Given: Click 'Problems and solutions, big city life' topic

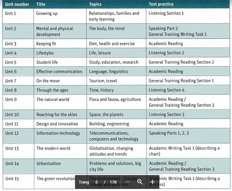Looking at the screenshot, I should [115, 166].
